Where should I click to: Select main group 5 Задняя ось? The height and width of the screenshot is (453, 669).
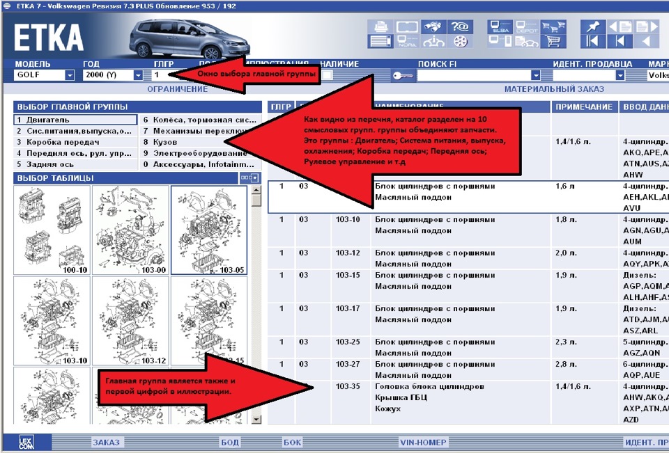tap(75, 164)
